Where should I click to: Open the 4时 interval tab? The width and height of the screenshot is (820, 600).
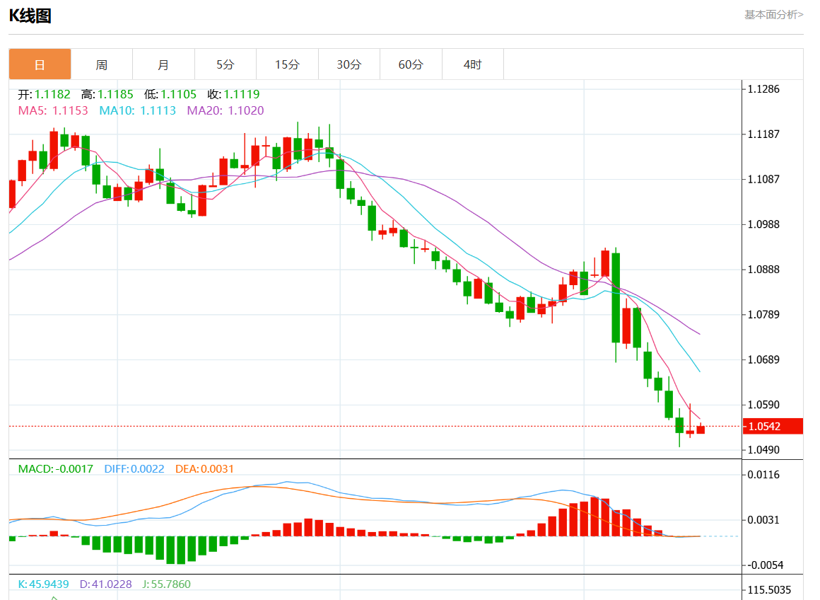(x=472, y=64)
